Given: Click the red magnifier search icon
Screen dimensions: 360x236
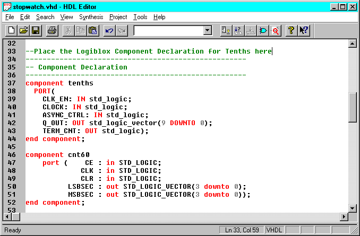Looking at the screenshot, I should coord(275,31).
